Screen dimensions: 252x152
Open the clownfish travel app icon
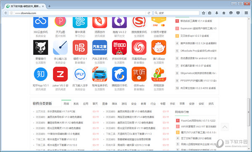(x=159, y=74)
